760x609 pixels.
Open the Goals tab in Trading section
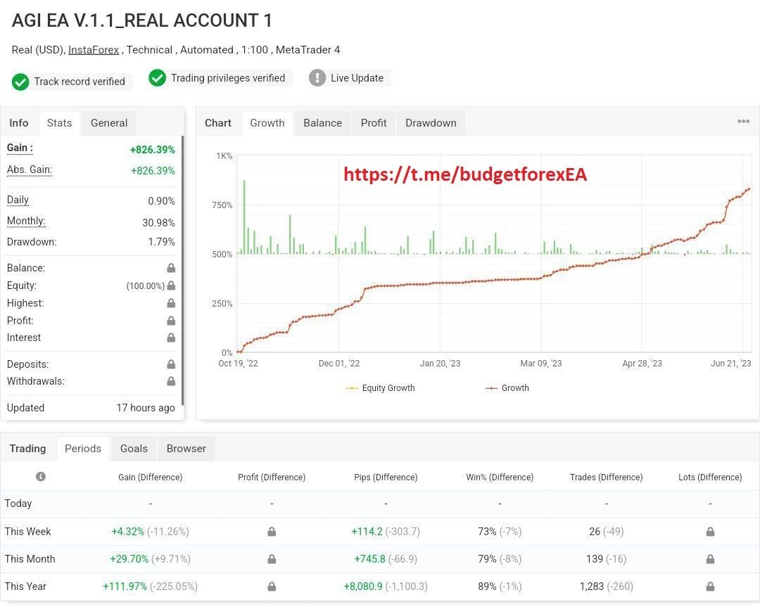click(134, 449)
